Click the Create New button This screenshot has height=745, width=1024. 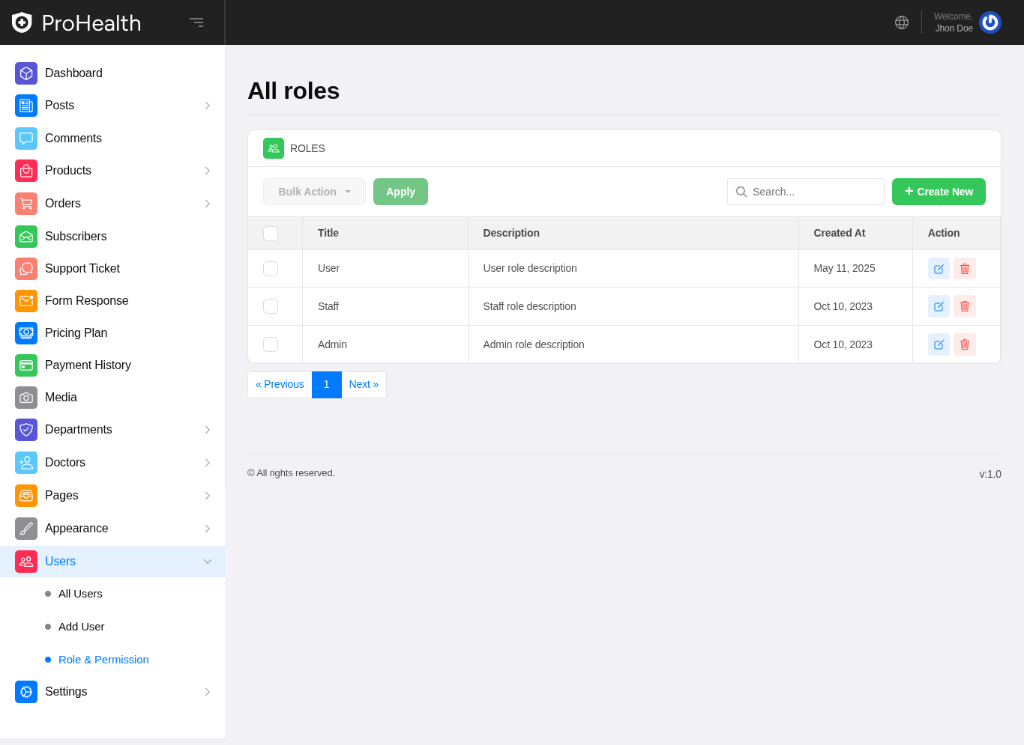pos(939,192)
